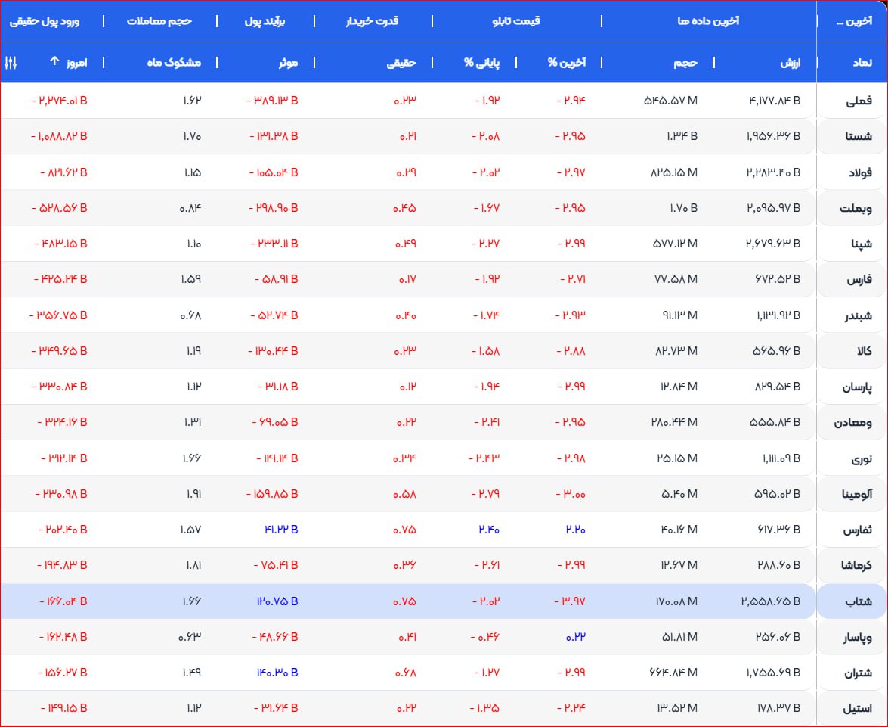Select the highlighted شتاب symbol
The width and height of the screenshot is (888, 727).
pyautogui.click(x=859, y=602)
